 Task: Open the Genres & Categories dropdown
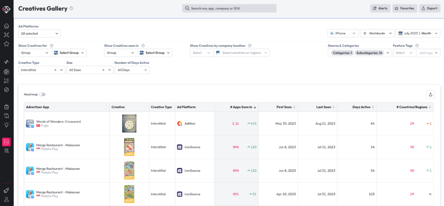click(x=359, y=53)
